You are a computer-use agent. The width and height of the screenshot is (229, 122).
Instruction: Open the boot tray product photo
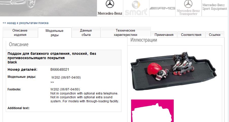click(173, 71)
